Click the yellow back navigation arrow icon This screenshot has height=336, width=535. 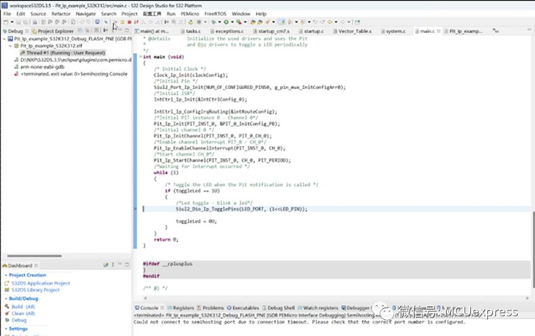330,22
